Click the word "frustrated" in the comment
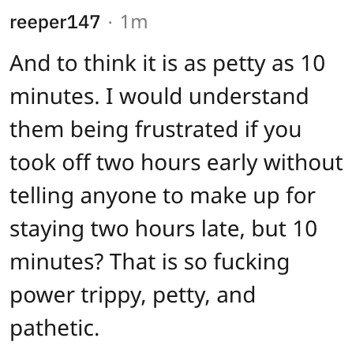352x364 pixels. tap(187, 129)
